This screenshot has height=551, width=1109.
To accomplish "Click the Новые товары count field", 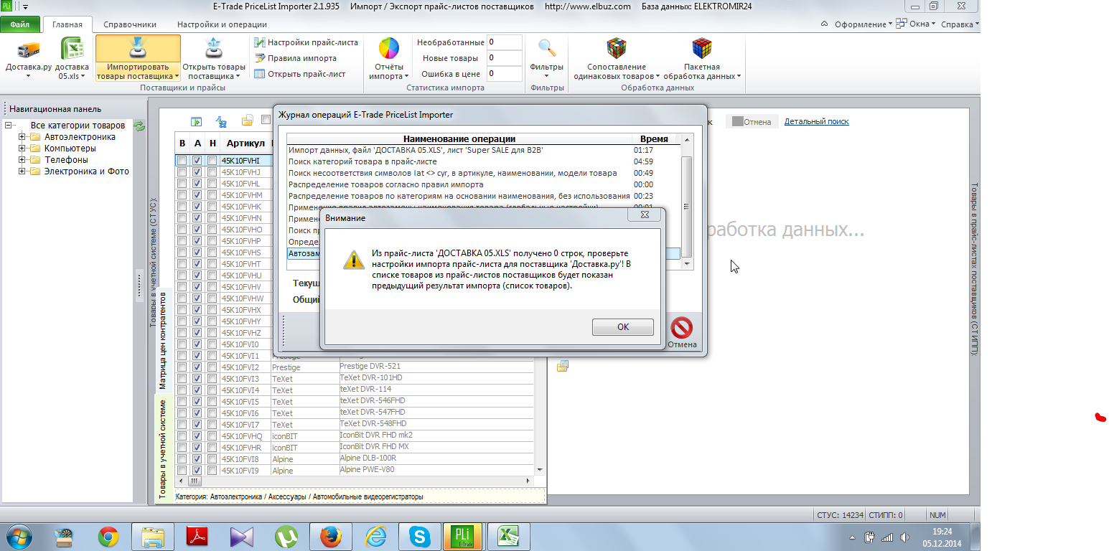I will pyautogui.click(x=504, y=58).
